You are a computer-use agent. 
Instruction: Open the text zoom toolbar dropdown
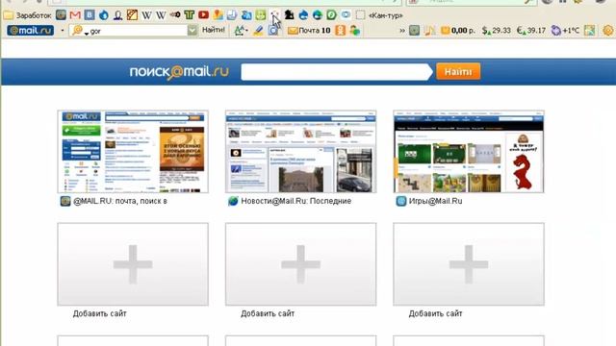coord(241,31)
